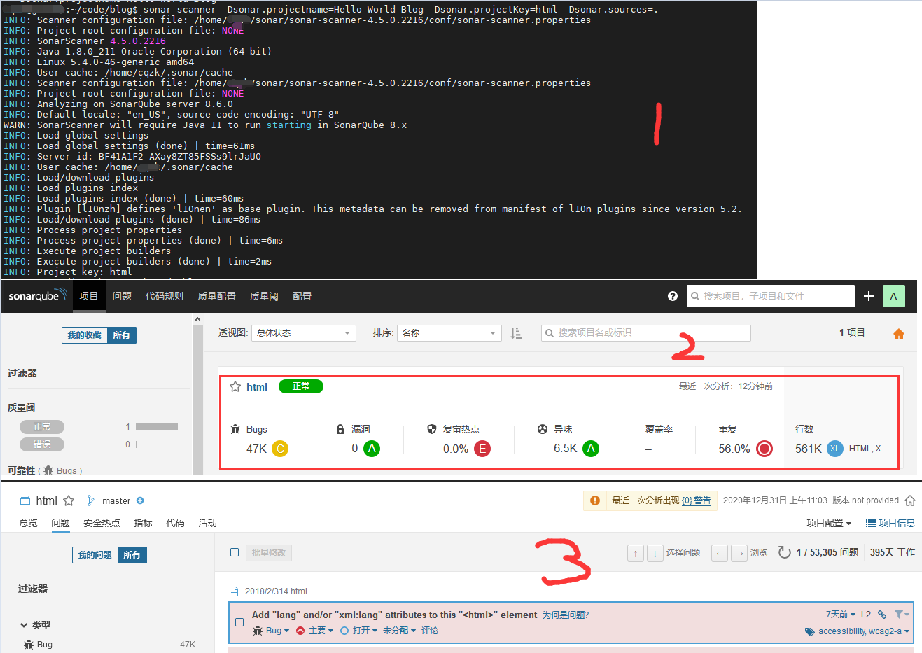Image resolution: width=922 pixels, height=653 pixels.
Task: Click the plus icon in the top bar
Action: (869, 296)
